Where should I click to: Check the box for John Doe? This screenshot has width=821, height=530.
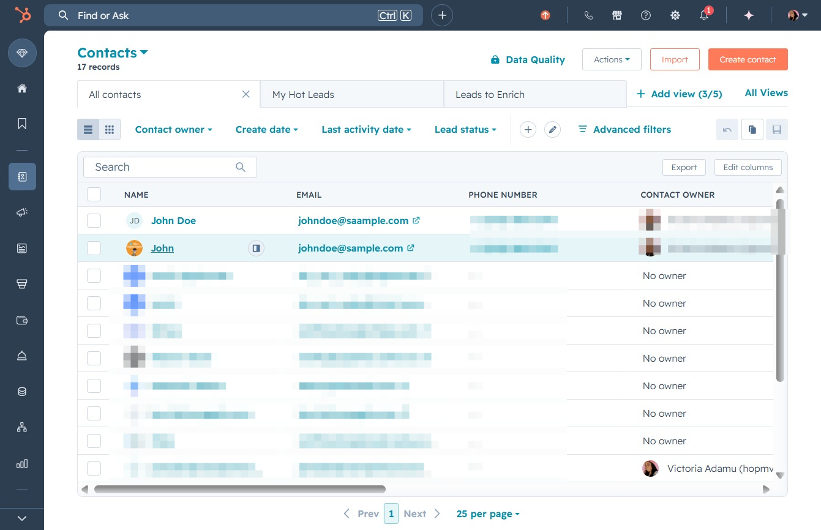coord(94,220)
